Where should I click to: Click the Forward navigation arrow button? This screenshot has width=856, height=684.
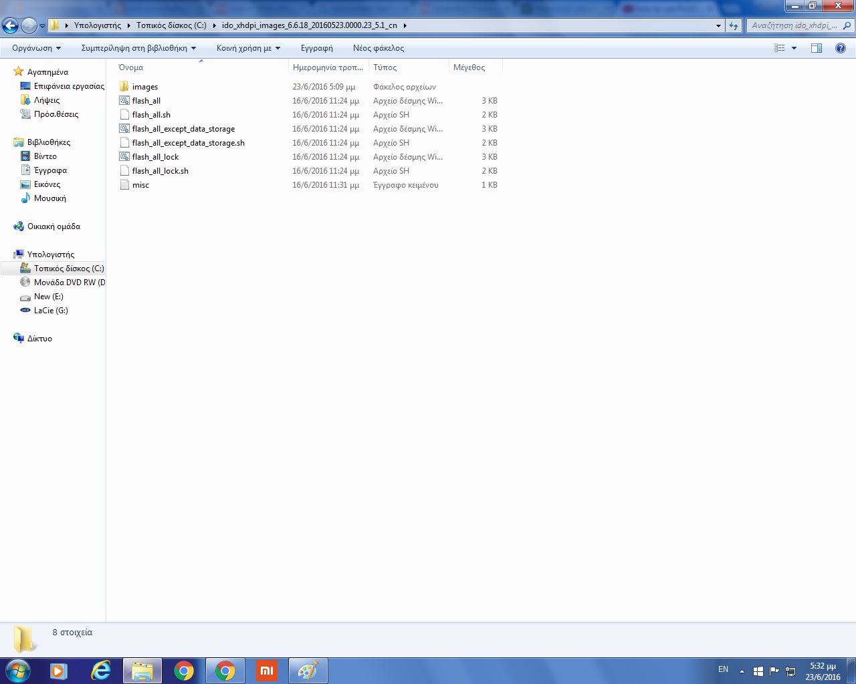click(29, 26)
